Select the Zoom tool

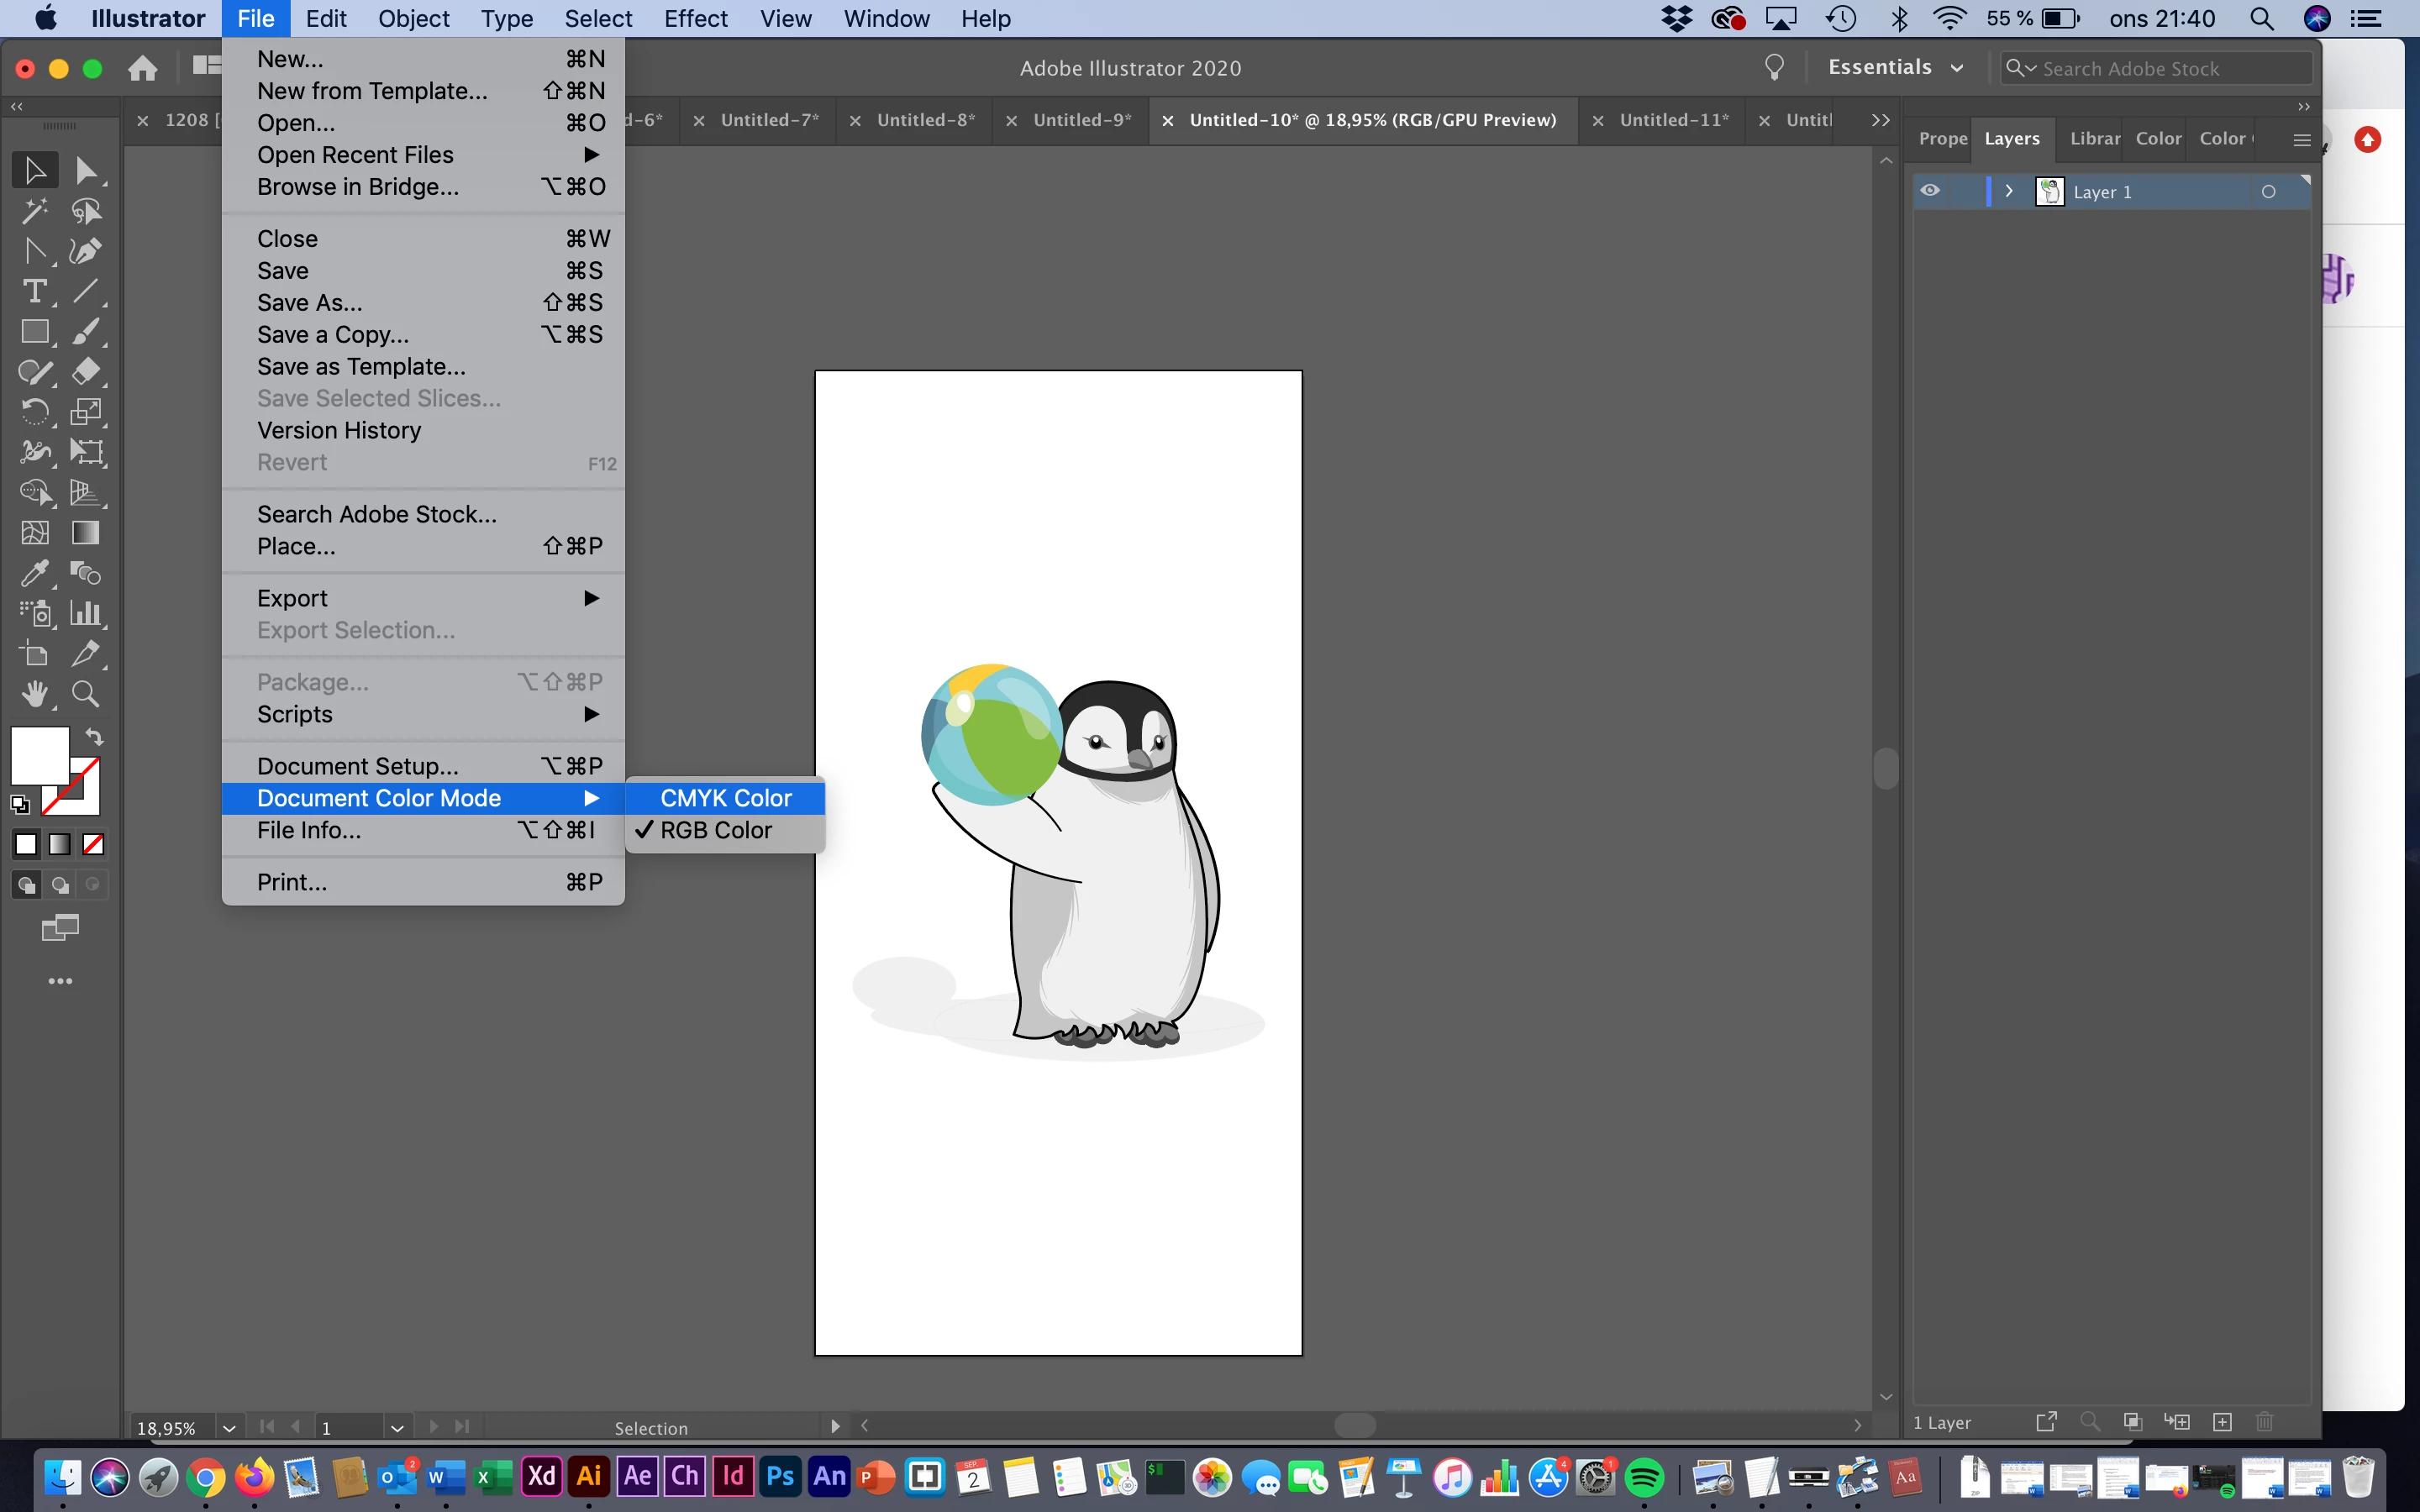[x=86, y=694]
